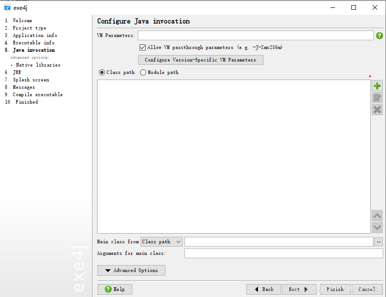386x297 pixels.
Task: Browse for main class with ellipsis button
Action: click(x=379, y=242)
